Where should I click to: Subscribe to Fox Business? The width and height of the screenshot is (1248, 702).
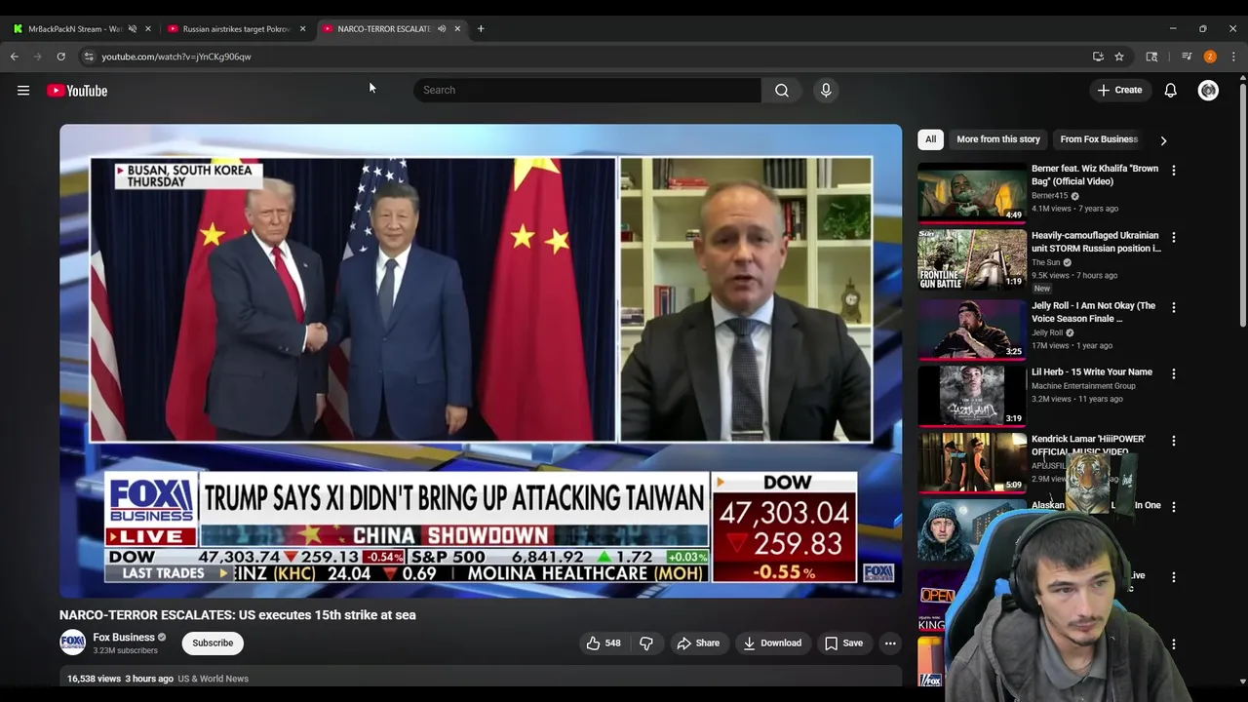click(x=213, y=643)
